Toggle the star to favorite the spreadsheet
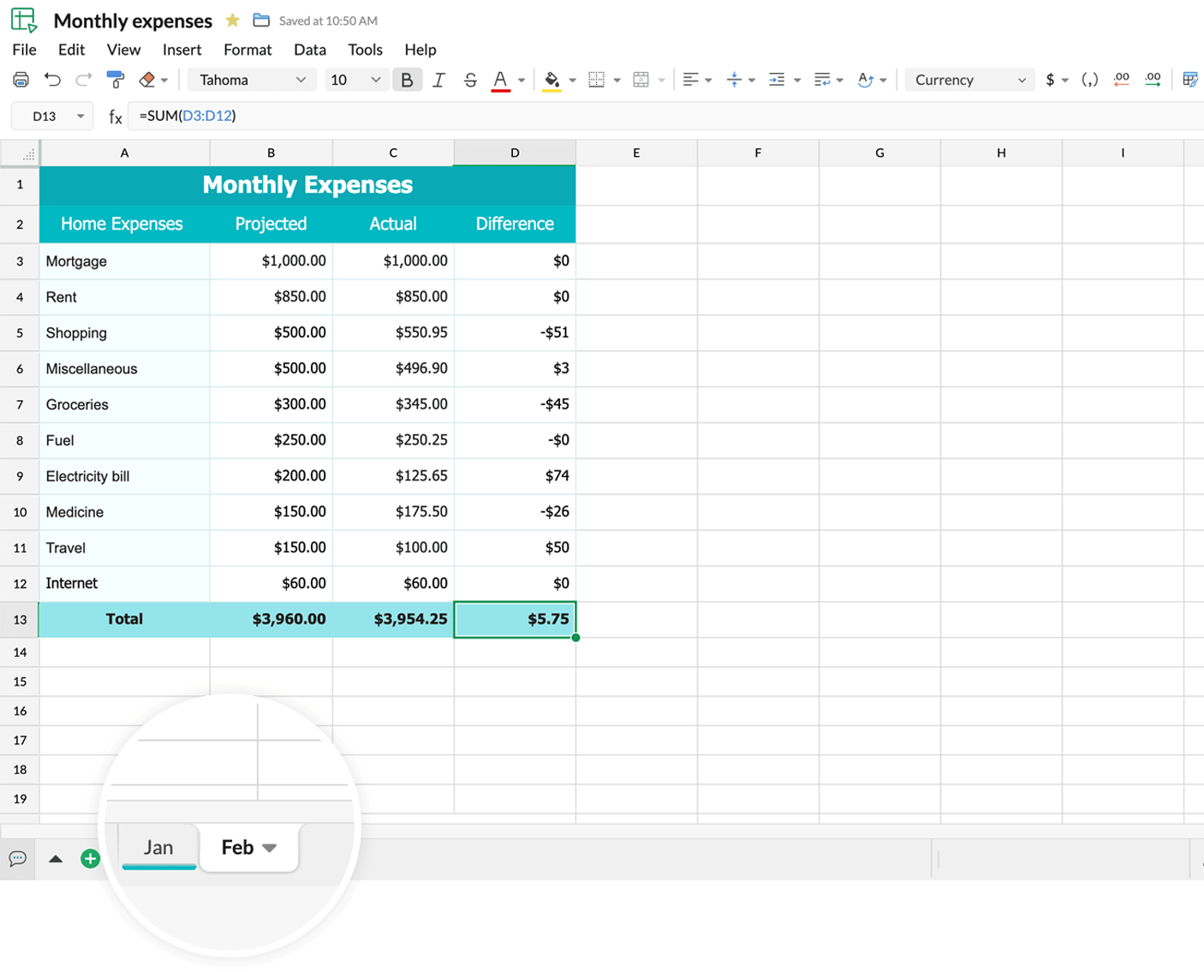Screen dimensions: 1204x972 click(x=231, y=20)
